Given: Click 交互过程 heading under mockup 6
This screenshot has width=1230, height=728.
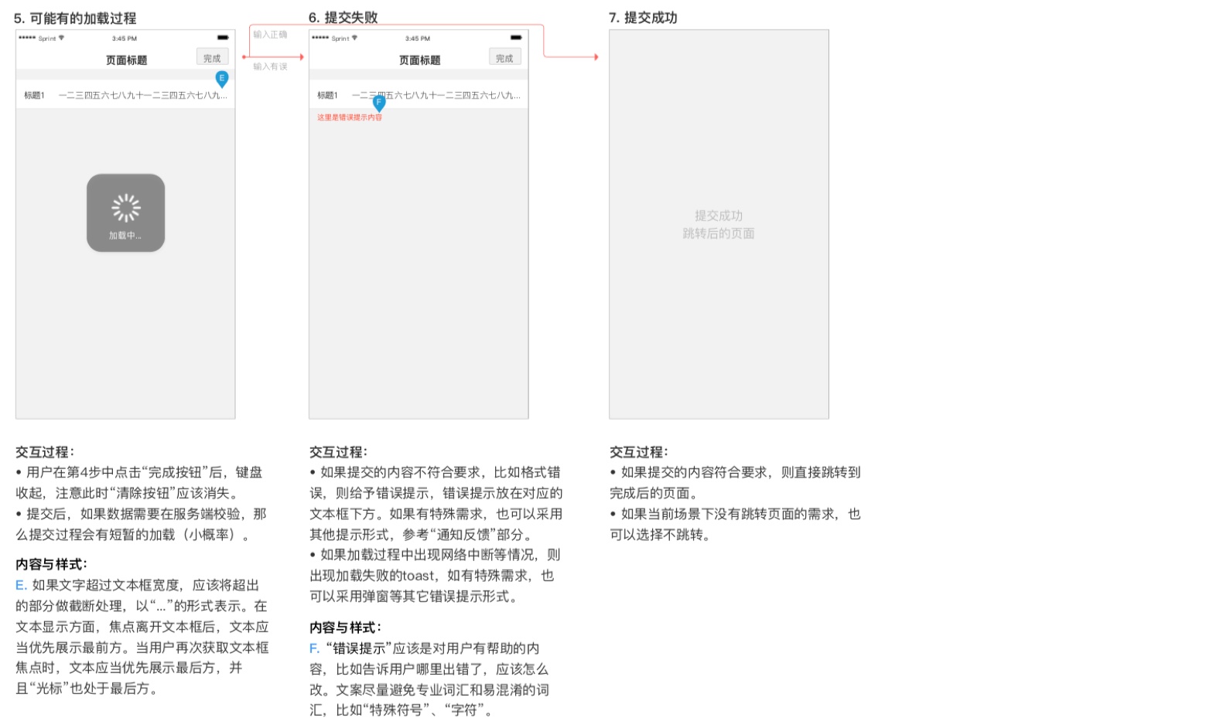Looking at the screenshot, I should coord(339,452).
